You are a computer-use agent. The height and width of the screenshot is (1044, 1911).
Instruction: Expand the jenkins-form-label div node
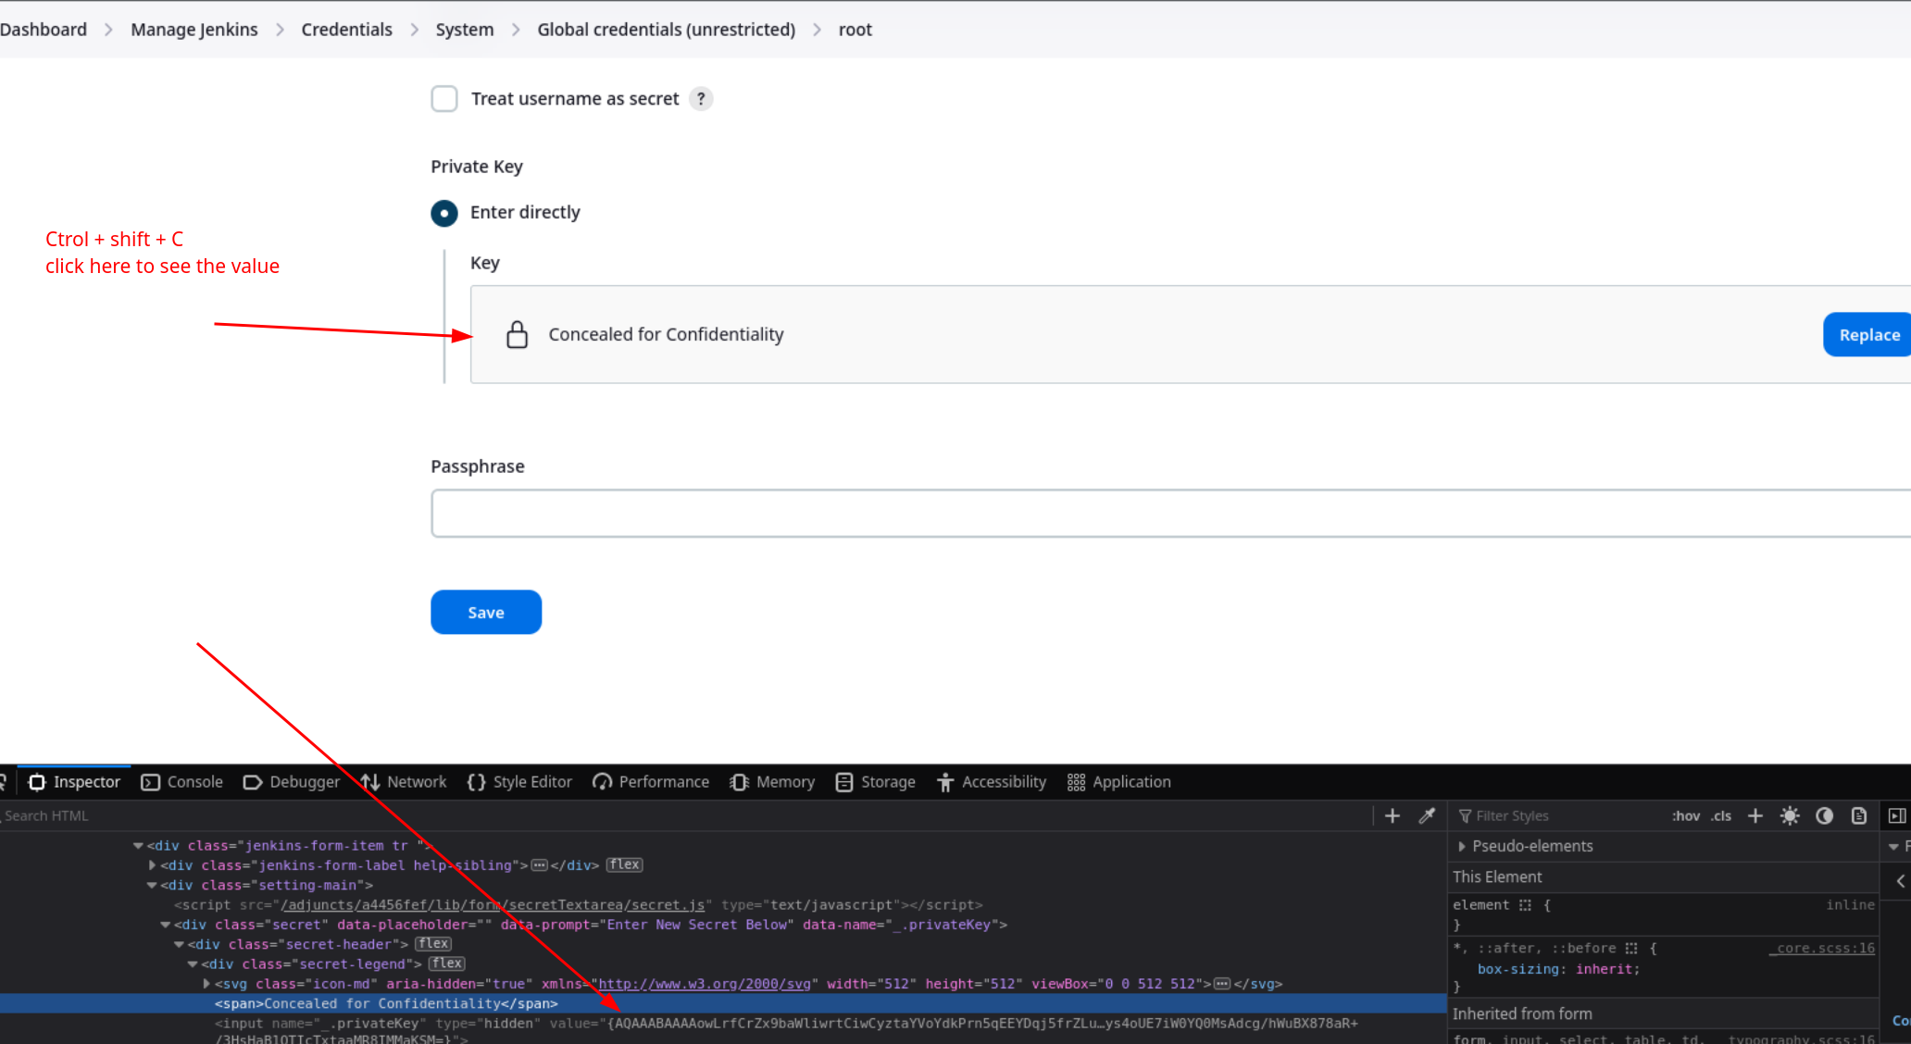pos(153,865)
